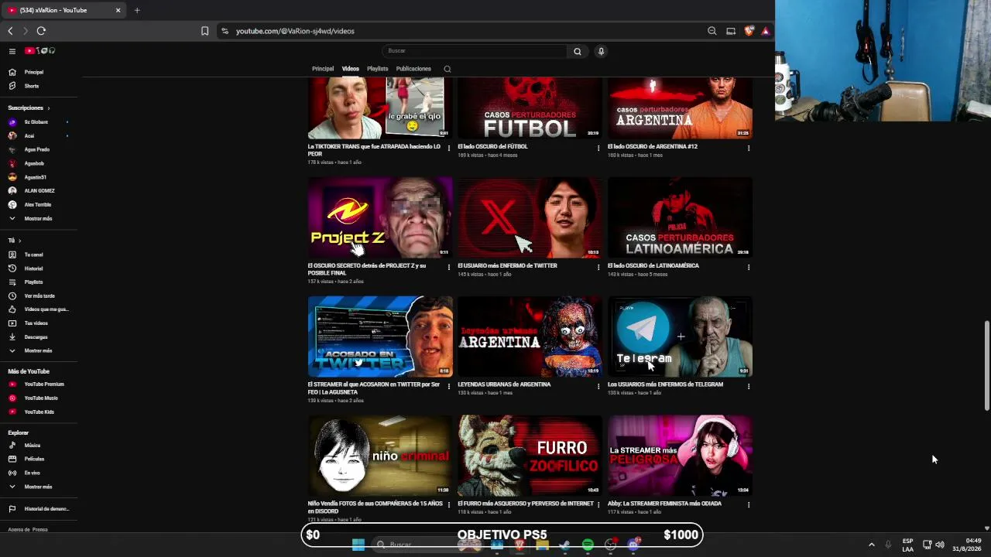Play the FURRO ZOOFILICO video thumbnail

530,456
